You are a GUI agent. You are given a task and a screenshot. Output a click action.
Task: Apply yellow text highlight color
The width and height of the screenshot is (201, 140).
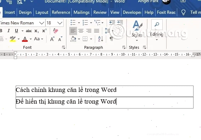[x=13, y=39]
